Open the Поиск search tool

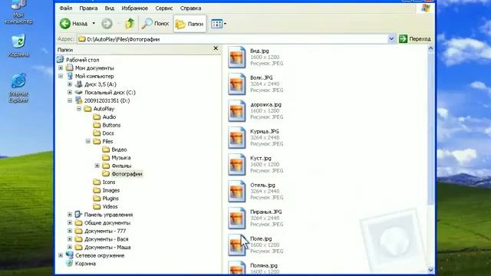[x=155, y=24]
